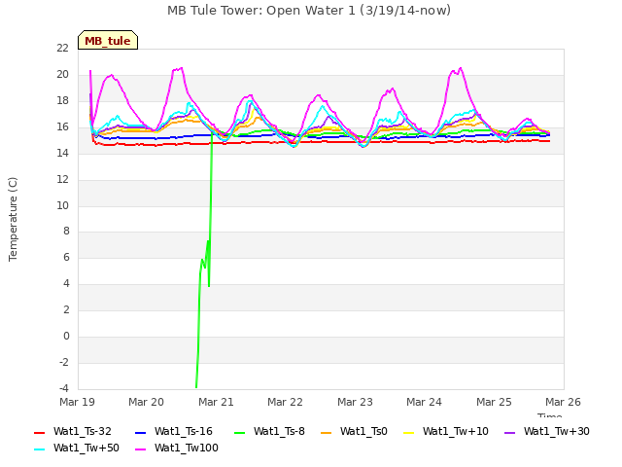Select the Wat1_Ts-32 legend label
The width and height of the screenshot is (622, 467).
pos(83,432)
